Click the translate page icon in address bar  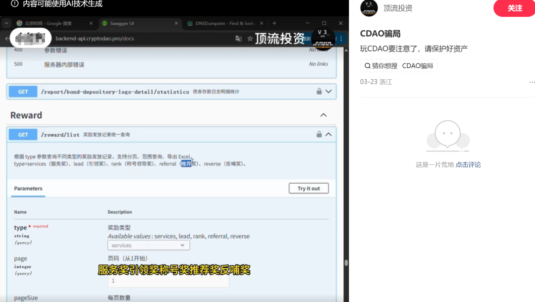click(x=238, y=39)
